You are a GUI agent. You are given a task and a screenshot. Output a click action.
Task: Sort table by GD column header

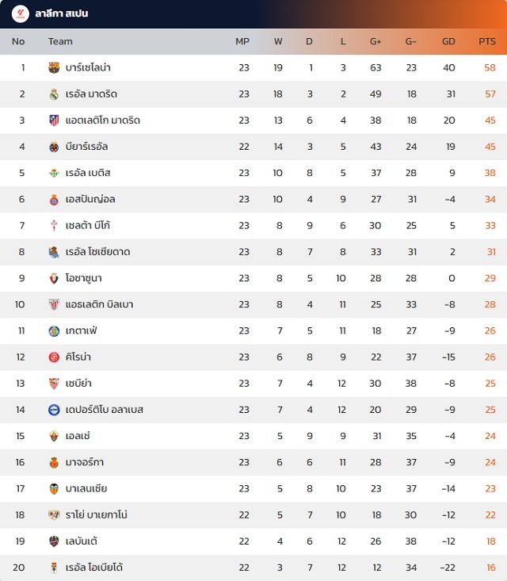click(x=448, y=41)
